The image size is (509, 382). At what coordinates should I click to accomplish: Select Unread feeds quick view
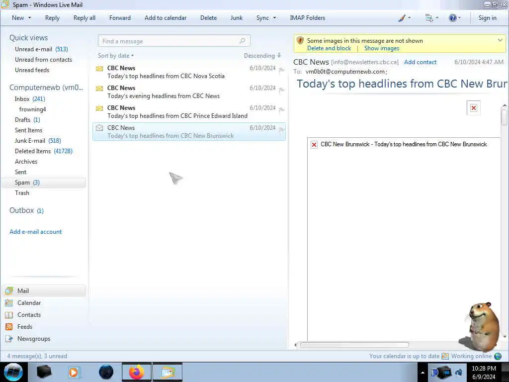32,70
